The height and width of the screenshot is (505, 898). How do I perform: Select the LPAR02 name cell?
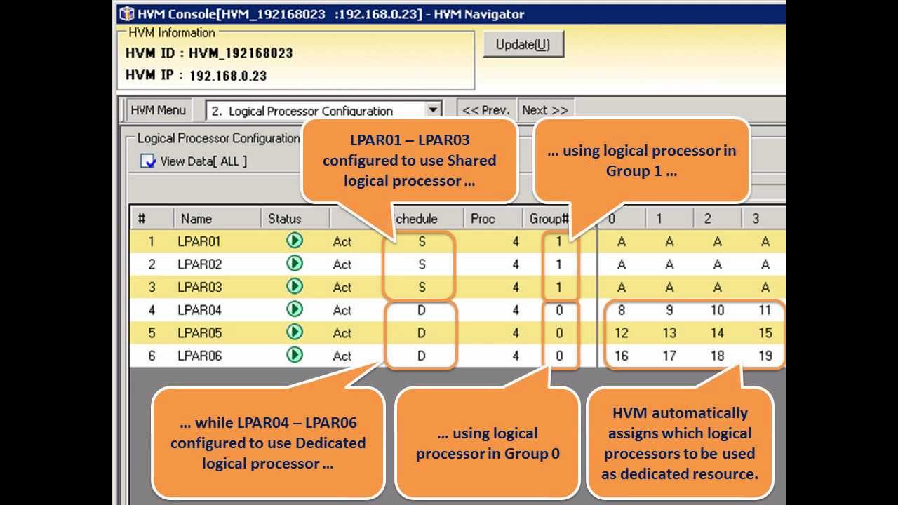point(199,264)
